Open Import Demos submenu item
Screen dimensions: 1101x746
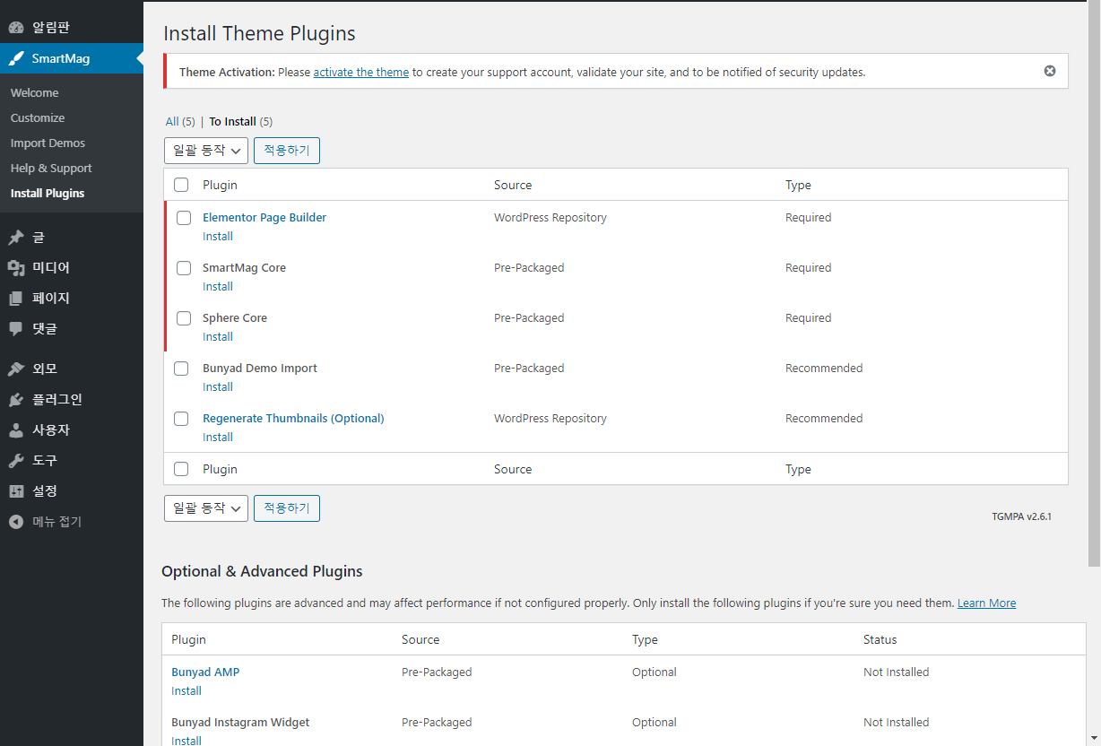48,143
